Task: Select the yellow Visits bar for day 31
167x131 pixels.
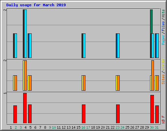Action: pyautogui.click(x=156, y=83)
